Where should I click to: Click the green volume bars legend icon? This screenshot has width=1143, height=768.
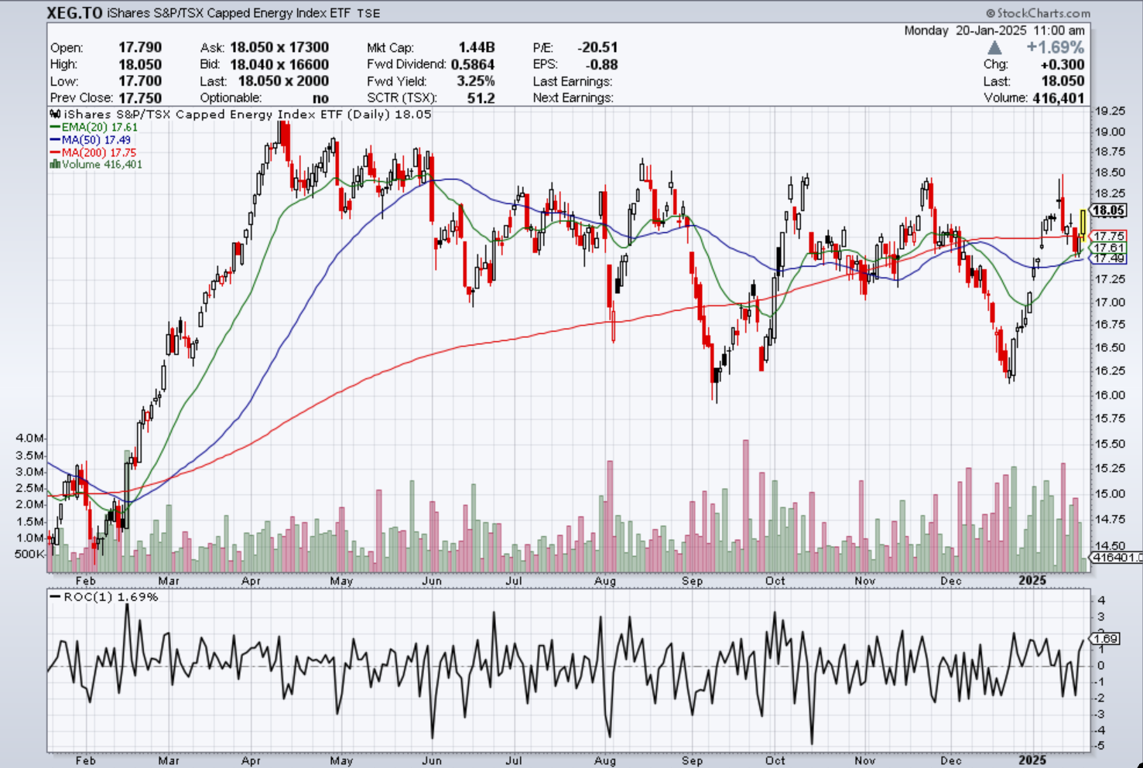click(x=55, y=165)
